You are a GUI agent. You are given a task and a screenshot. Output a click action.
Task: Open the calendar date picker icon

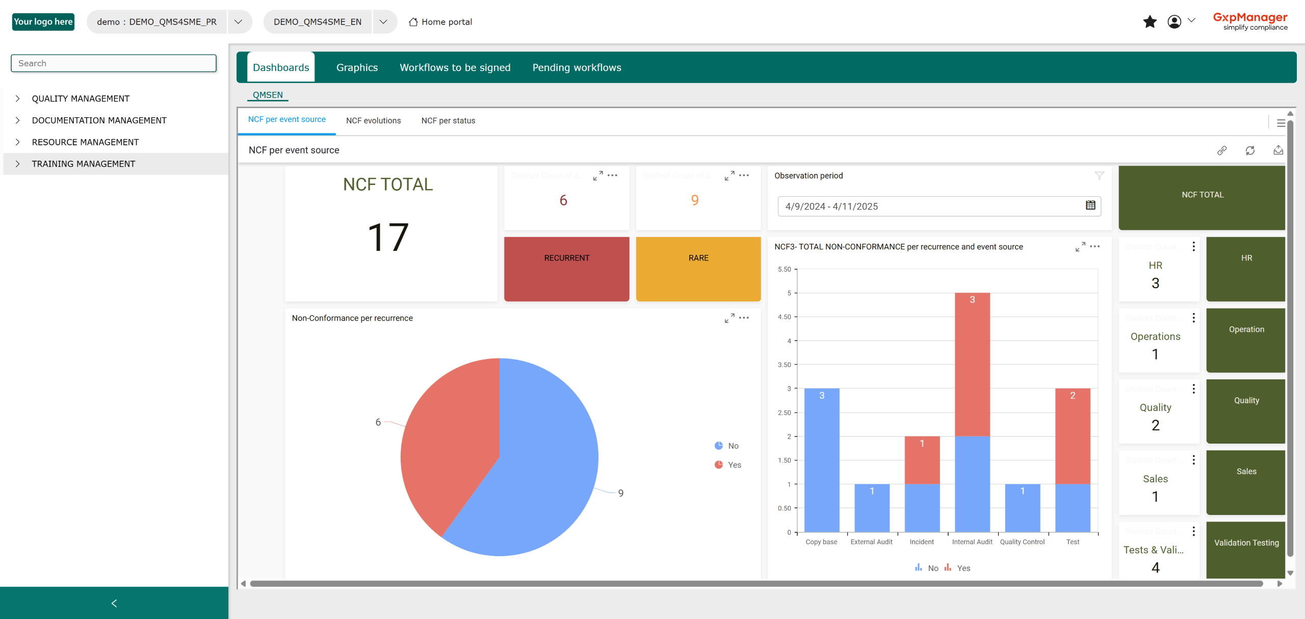pyautogui.click(x=1090, y=205)
